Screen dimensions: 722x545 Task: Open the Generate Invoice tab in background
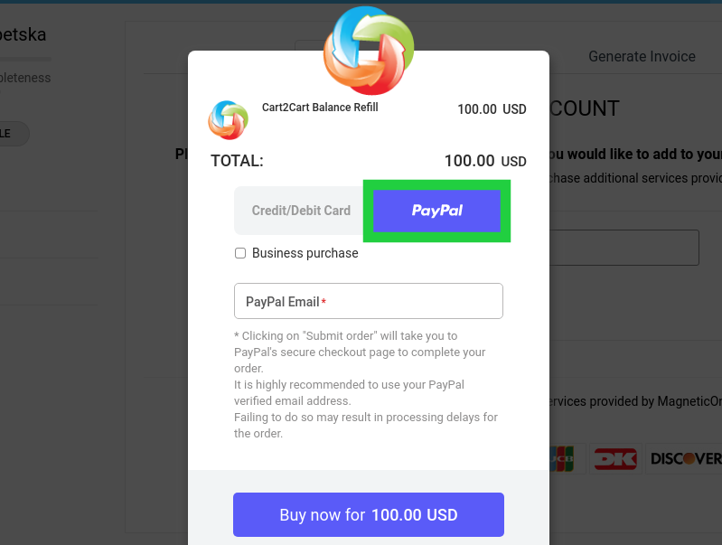[x=642, y=56]
